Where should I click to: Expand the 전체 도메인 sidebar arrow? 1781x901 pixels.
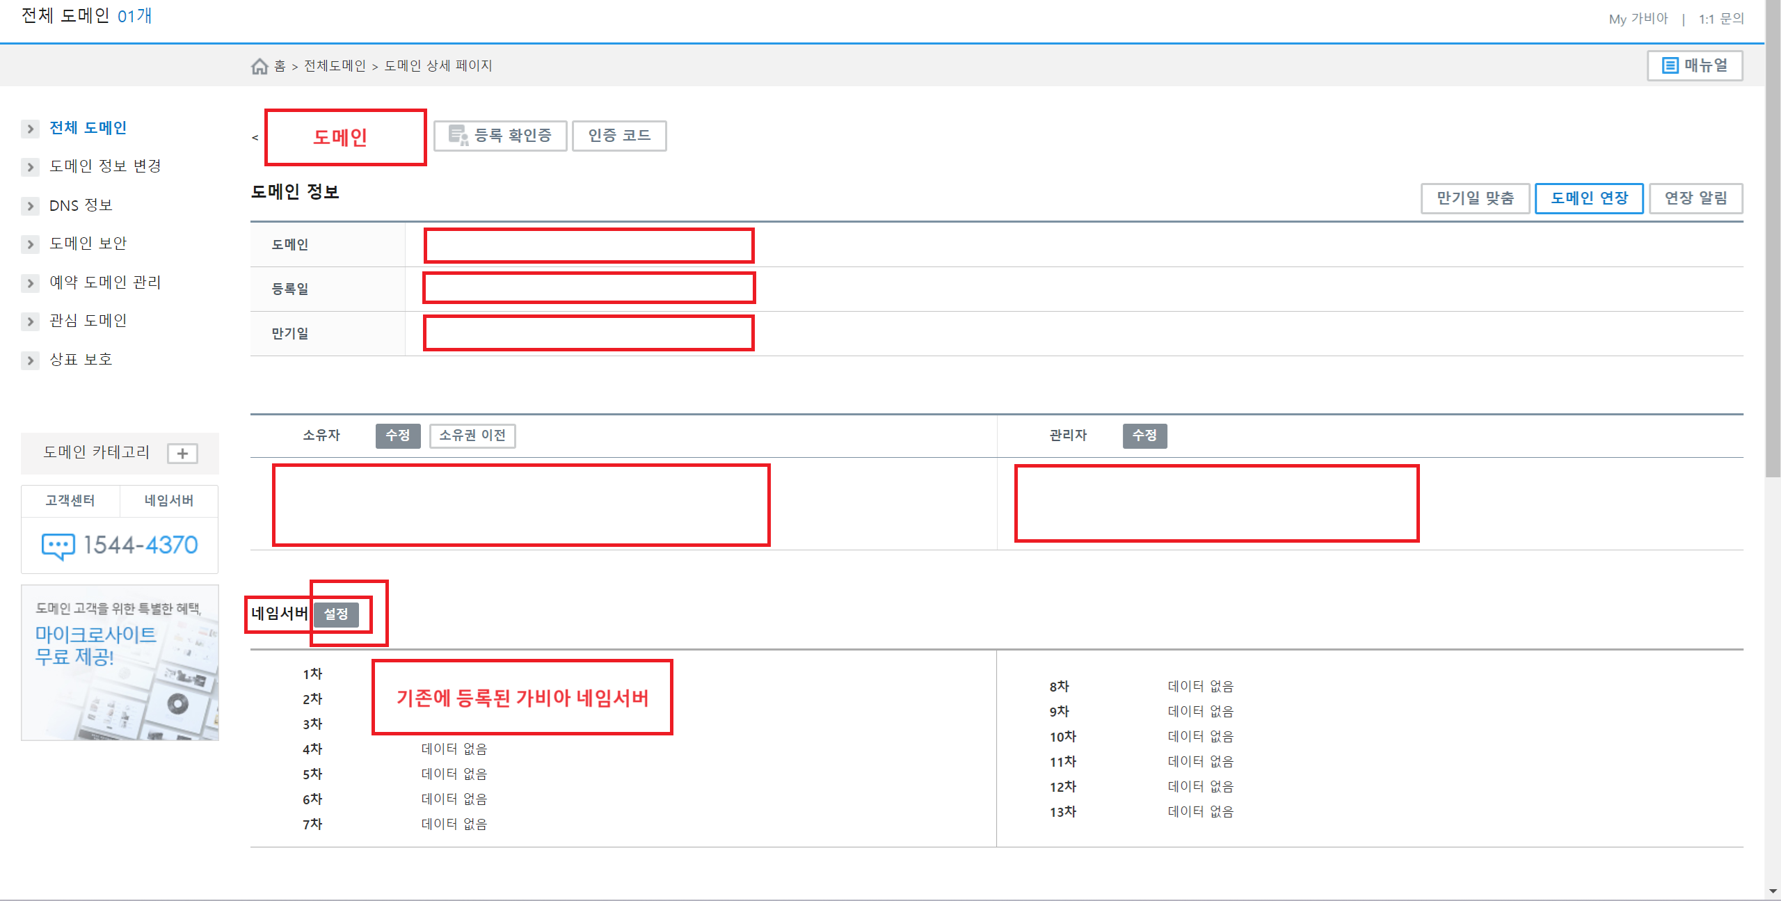[x=30, y=129]
